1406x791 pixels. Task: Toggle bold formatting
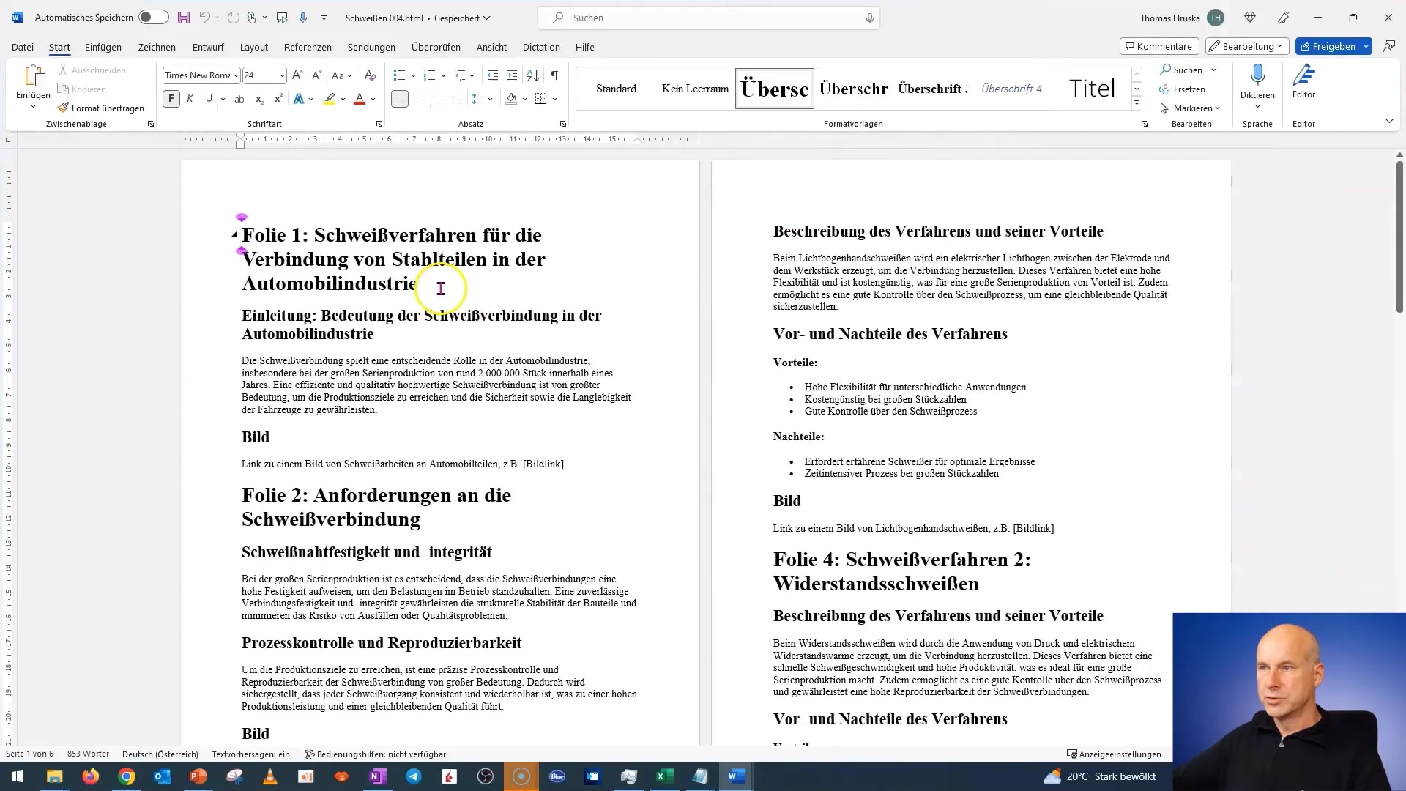[x=171, y=99]
